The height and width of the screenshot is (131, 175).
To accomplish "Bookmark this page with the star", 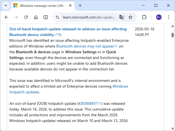I will pyautogui.click(x=130, y=17).
